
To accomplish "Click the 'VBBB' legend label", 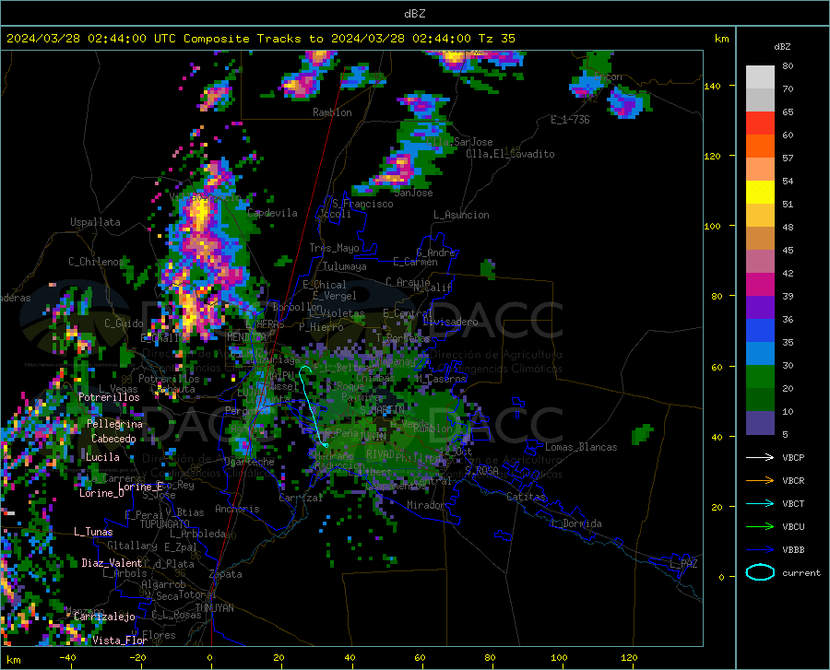I will click(793, 550).
